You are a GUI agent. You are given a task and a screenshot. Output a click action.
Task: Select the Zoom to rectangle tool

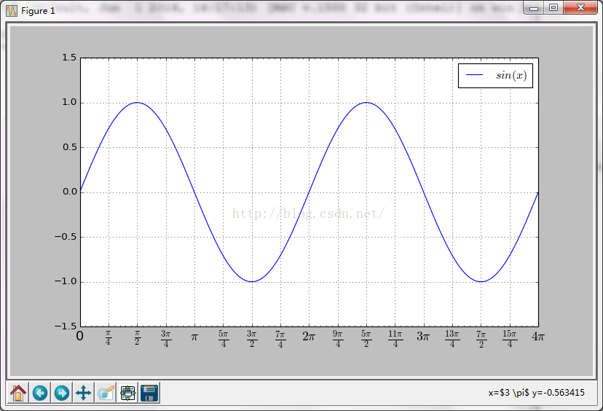pos(106,393)
